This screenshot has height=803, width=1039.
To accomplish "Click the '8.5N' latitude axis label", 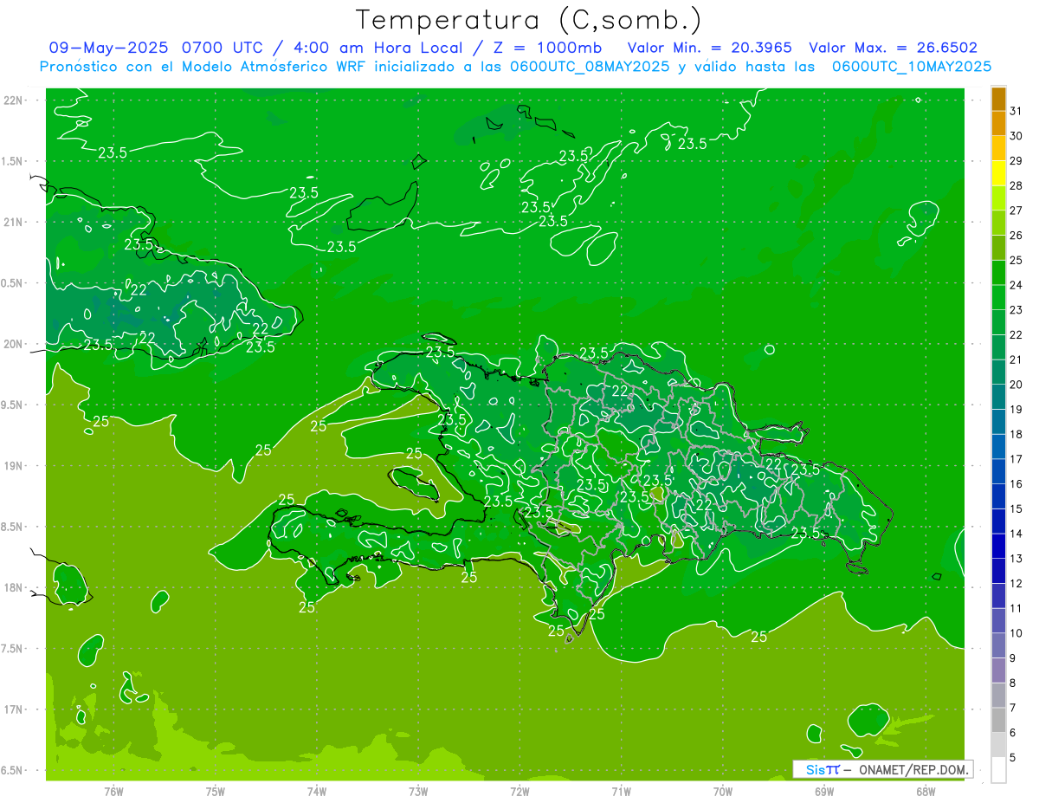I will tap(12, 527).
